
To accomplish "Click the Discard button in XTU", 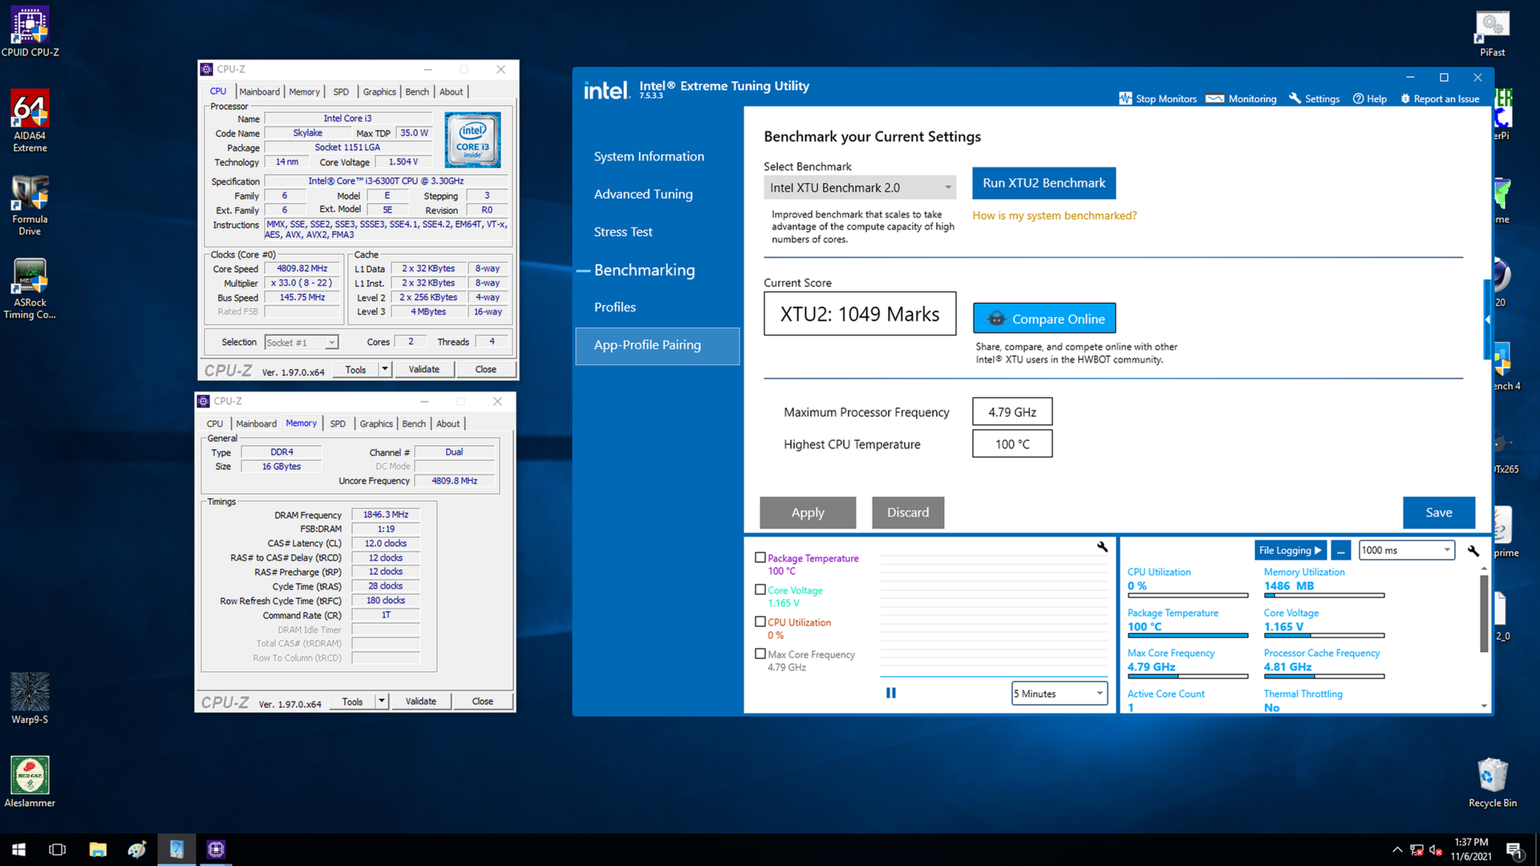I will point(908,512).
